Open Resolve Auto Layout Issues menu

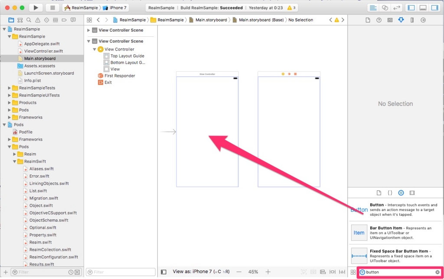(342, 272)
